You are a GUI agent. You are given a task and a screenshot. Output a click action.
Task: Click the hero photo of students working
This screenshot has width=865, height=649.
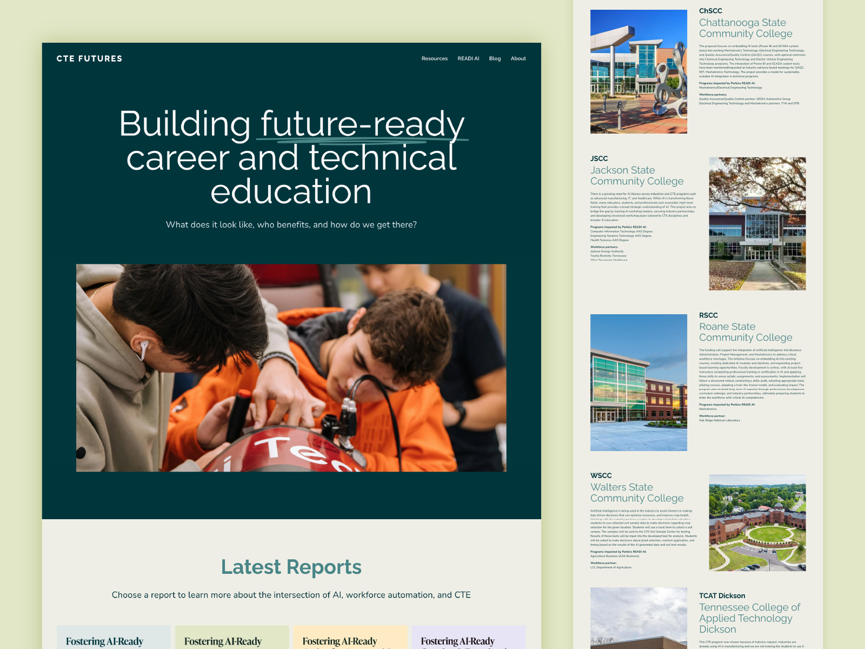291,368
